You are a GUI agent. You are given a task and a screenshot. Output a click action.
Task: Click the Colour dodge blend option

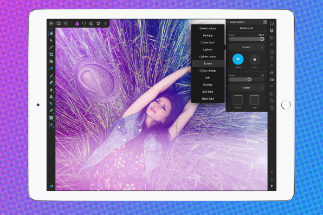[x=208, y=70]
